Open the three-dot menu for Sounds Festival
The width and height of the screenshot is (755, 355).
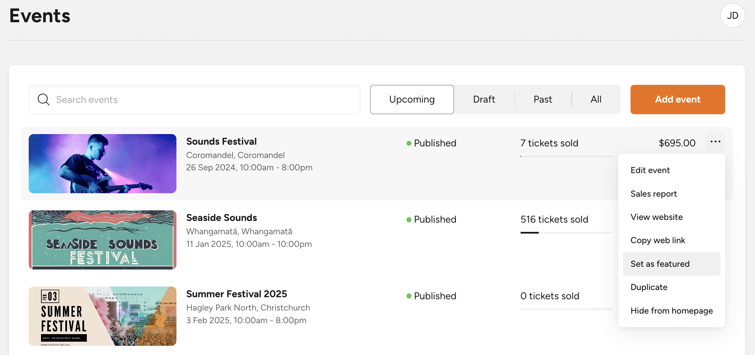(715, 142)
